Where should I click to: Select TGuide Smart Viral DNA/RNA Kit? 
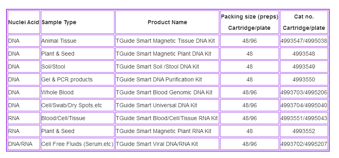click(x=157, y=144)
